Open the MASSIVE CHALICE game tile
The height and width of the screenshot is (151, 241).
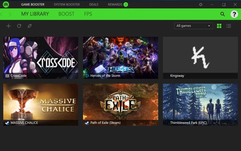coord(41,105)
